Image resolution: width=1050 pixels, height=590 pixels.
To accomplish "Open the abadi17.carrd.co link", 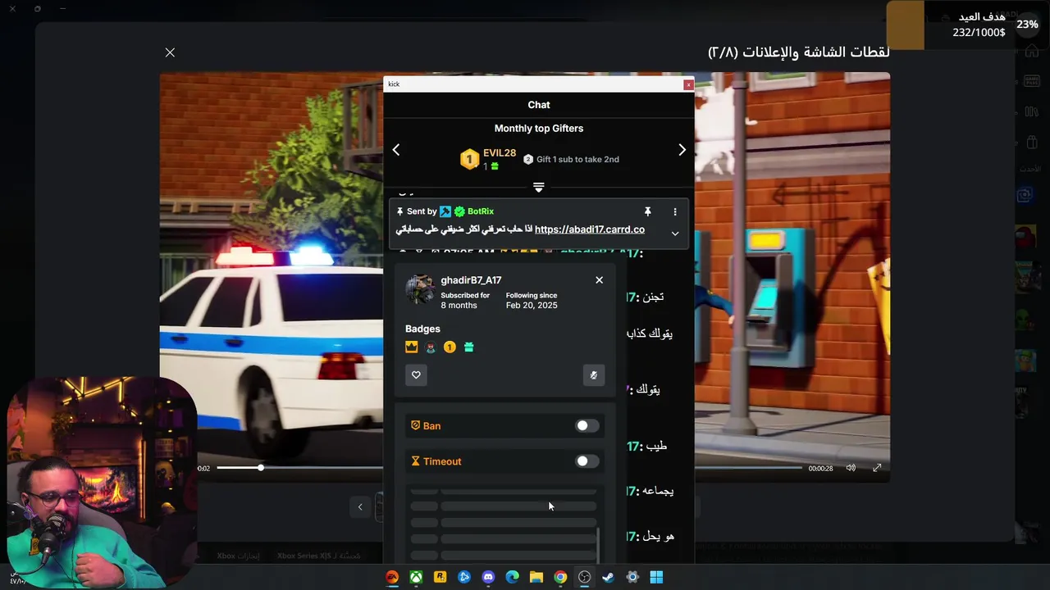I will click(x=590, y=229).
